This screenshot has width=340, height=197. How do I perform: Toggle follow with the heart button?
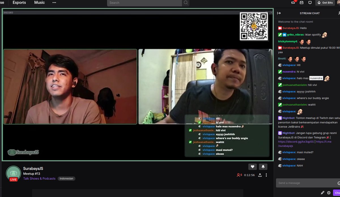point(252,167)
